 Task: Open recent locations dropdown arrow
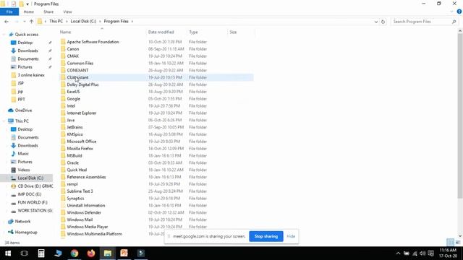pos(24,22)
